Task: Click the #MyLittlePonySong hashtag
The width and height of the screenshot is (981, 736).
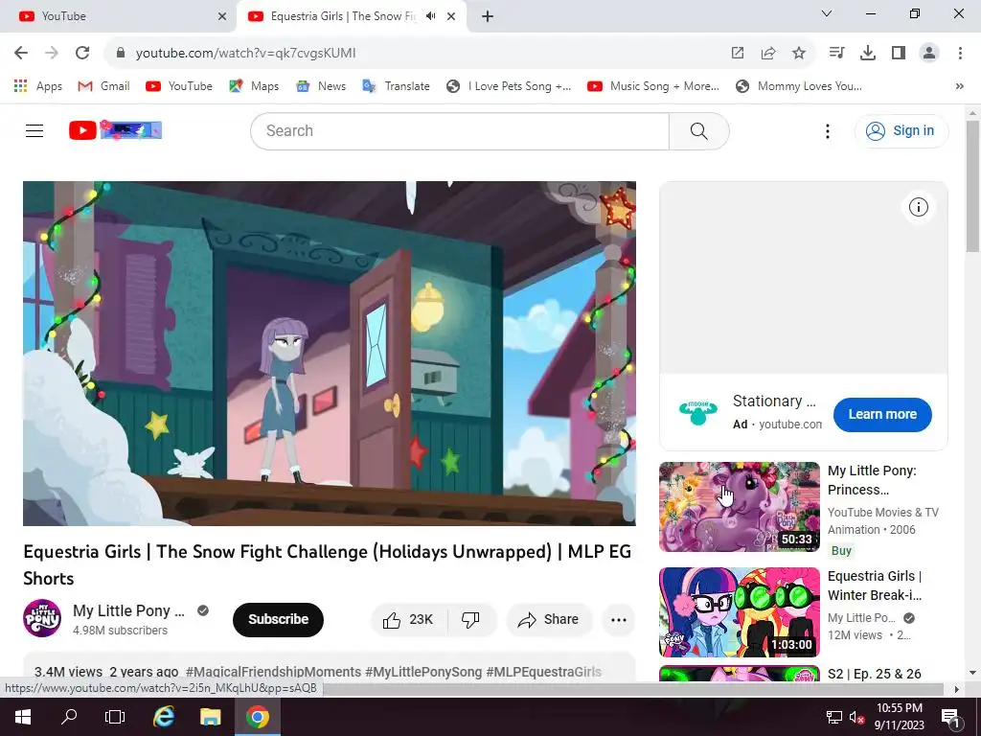Action: (x=423, y=672)
